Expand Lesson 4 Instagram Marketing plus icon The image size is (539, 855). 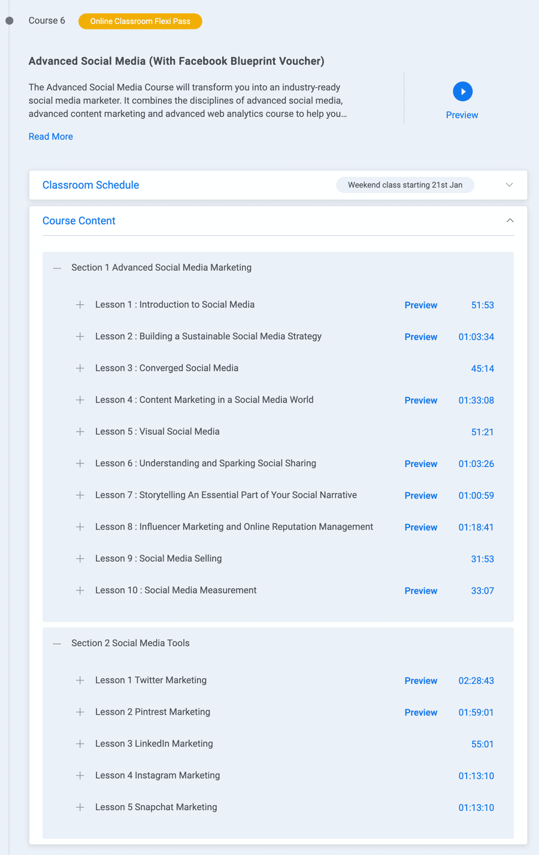(80, 776)
